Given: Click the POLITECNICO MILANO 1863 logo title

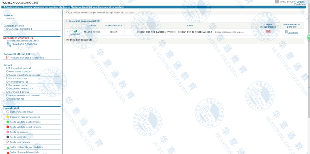Looking at the screenshot, I should [20, 3].
